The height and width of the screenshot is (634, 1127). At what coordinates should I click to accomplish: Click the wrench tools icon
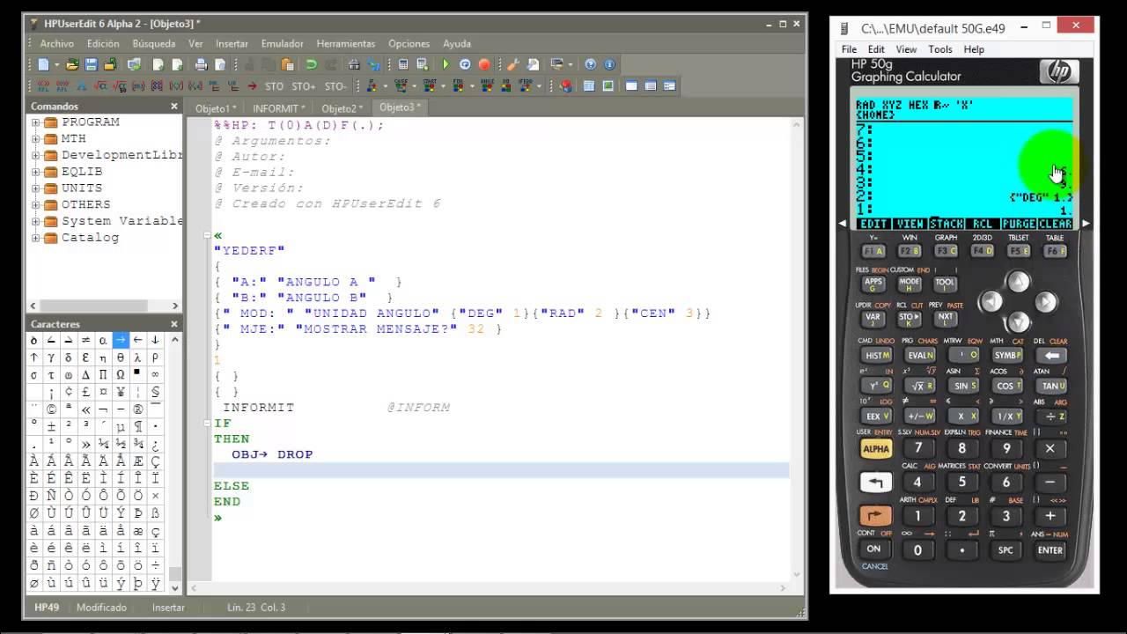click(x=512, y=64)
